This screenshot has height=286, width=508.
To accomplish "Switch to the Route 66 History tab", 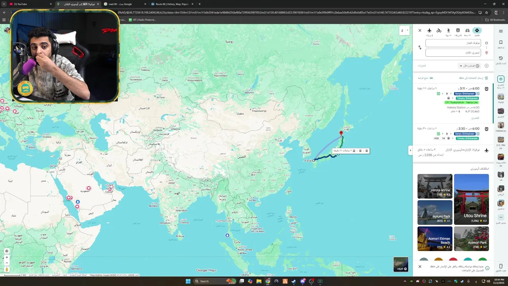I will (x=172, y=4).
